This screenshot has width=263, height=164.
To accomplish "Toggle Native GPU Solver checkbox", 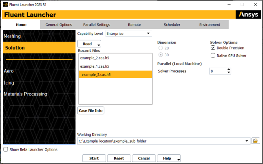I will [213, 55].
